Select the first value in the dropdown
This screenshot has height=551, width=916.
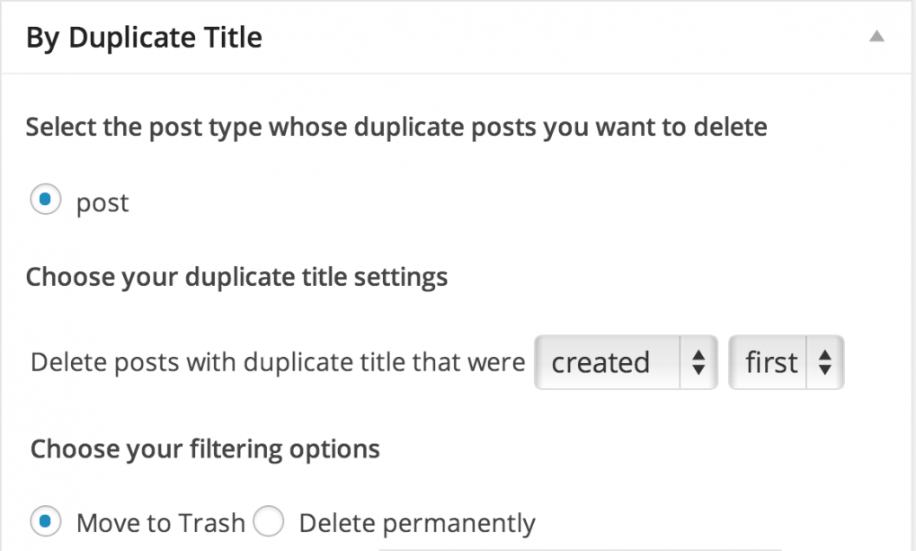[770, 362]
